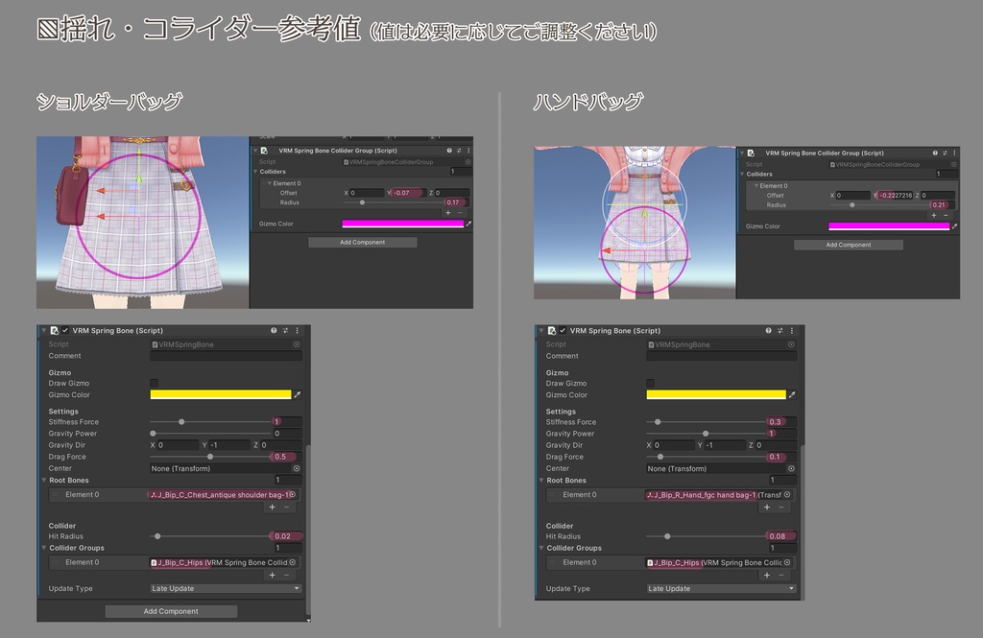Click Comment field in shoulder bag Spring Bone
983x638 pixels.
coord(226,356)
